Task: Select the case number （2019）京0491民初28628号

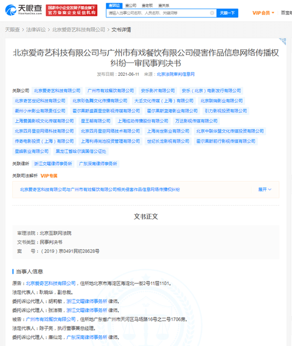Action: point(70,251)
